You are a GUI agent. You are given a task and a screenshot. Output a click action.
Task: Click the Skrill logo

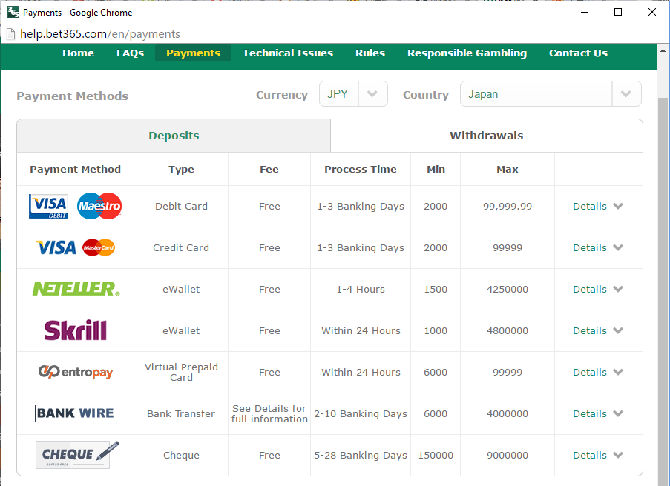[x=76, y=330]
